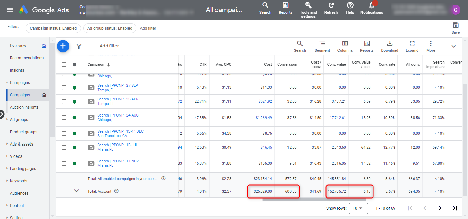Open Audiences in the sidebar
468x219 pixels.
[x=19, y=193]
